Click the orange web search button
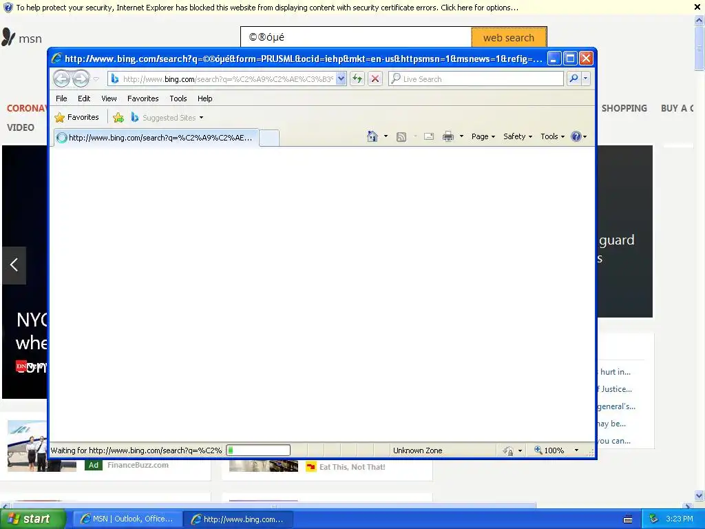The image size is (705, 529). click(509, 38)
